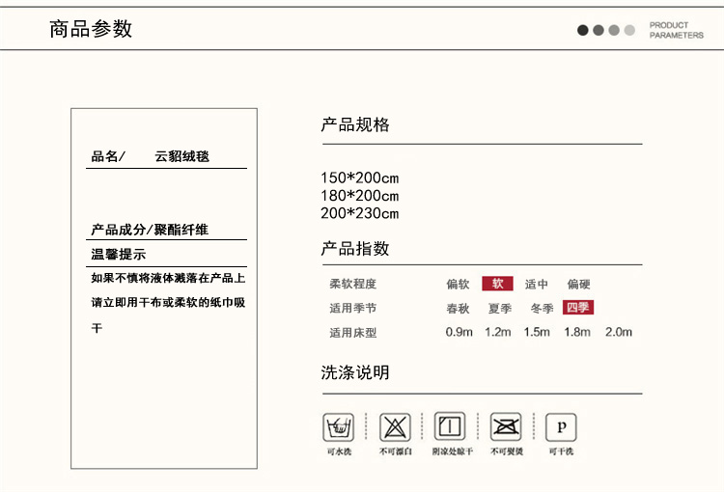The image size is (724, 492).
Task: Select the 2.0m bed size
Action: (618, 333)
